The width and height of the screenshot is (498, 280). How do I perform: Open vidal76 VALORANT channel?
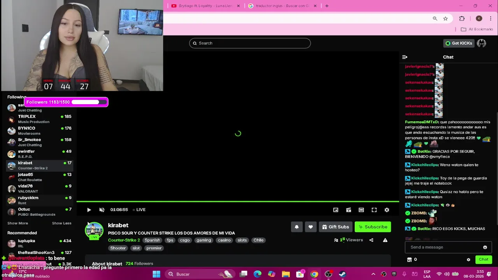(39, 189)
